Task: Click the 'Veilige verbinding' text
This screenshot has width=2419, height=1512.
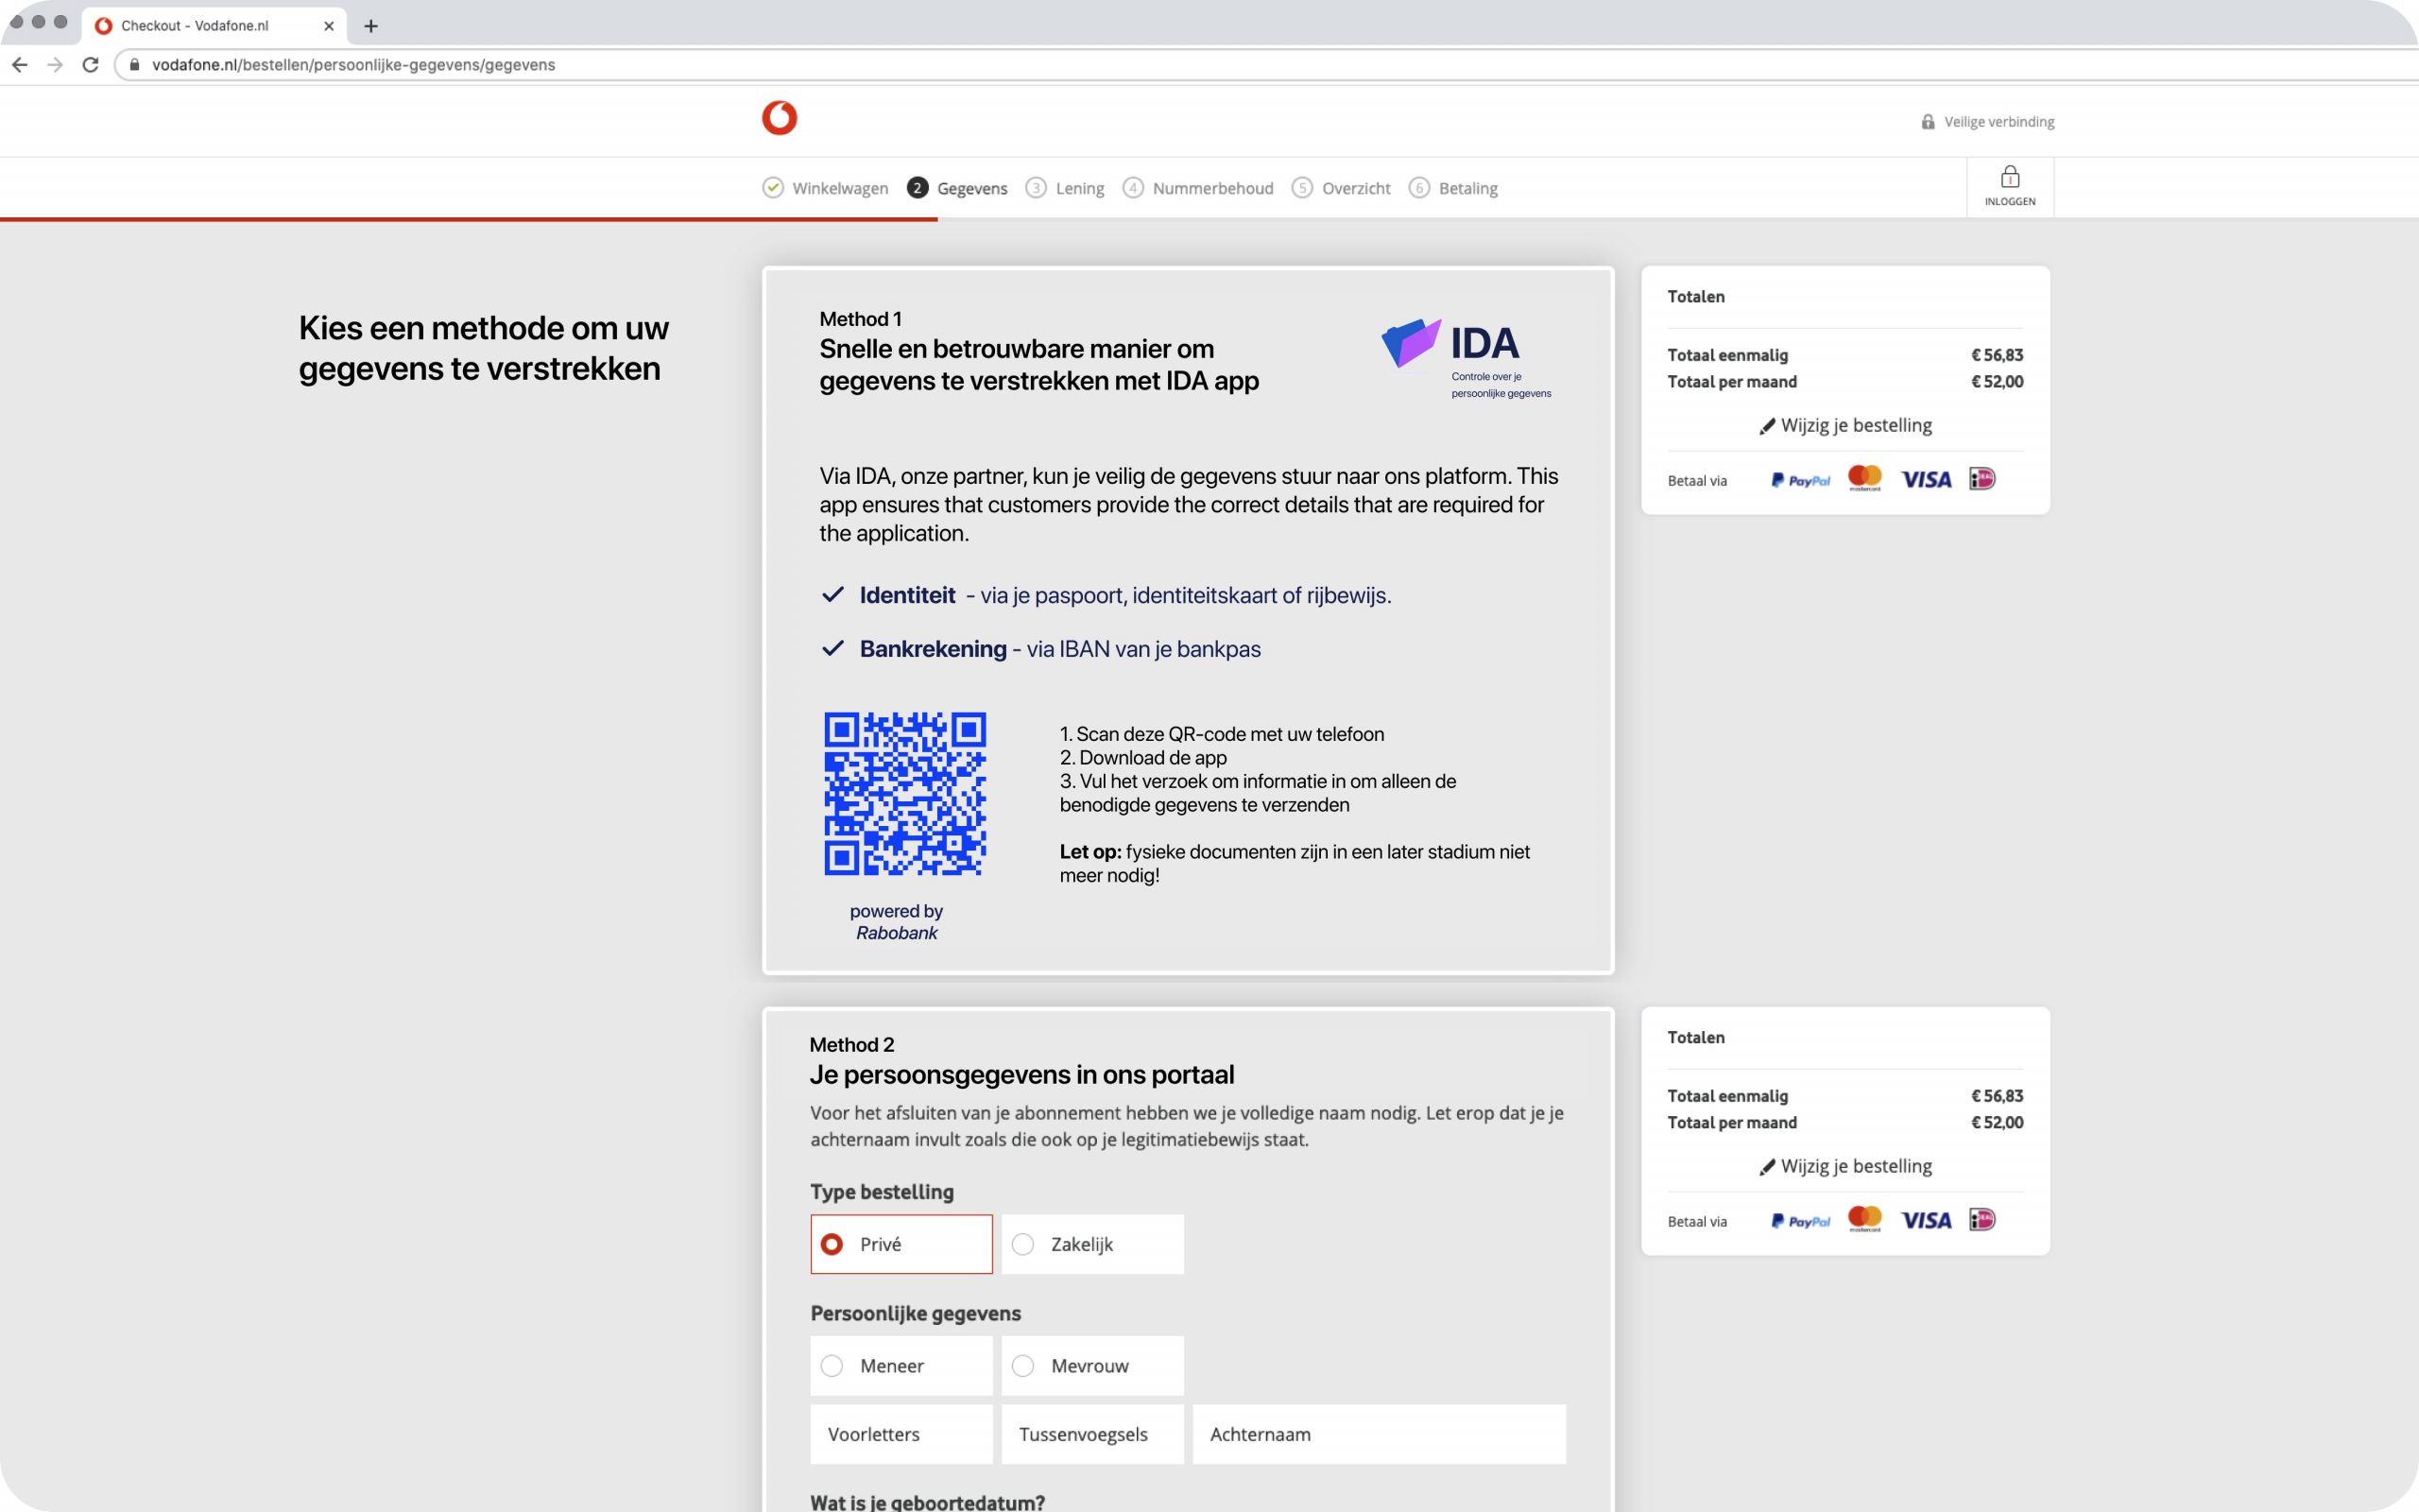Action: [x=1999, y=122]
